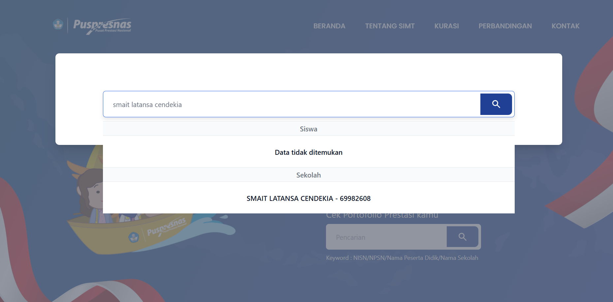Focus the field containing "smait latansa cendekia"
Screen dimensions: 613x302
point(290,104)
